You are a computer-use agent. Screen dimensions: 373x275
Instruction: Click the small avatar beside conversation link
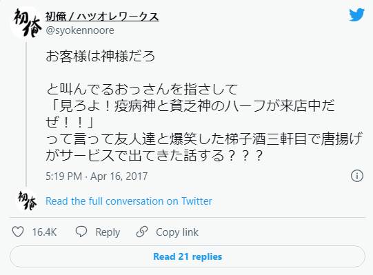27,201
